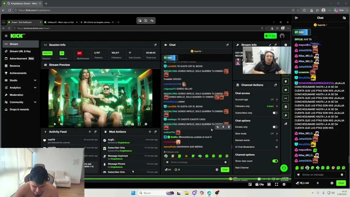Open the new tab in the browser
The height and width of the screenshot is (197, 350).
coord(46,4)
